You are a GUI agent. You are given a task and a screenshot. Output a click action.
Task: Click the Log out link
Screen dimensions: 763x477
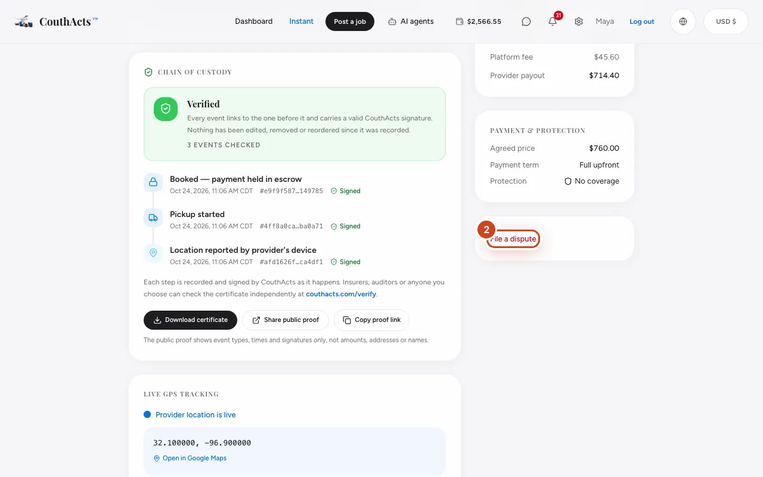(x=642, y=21)
